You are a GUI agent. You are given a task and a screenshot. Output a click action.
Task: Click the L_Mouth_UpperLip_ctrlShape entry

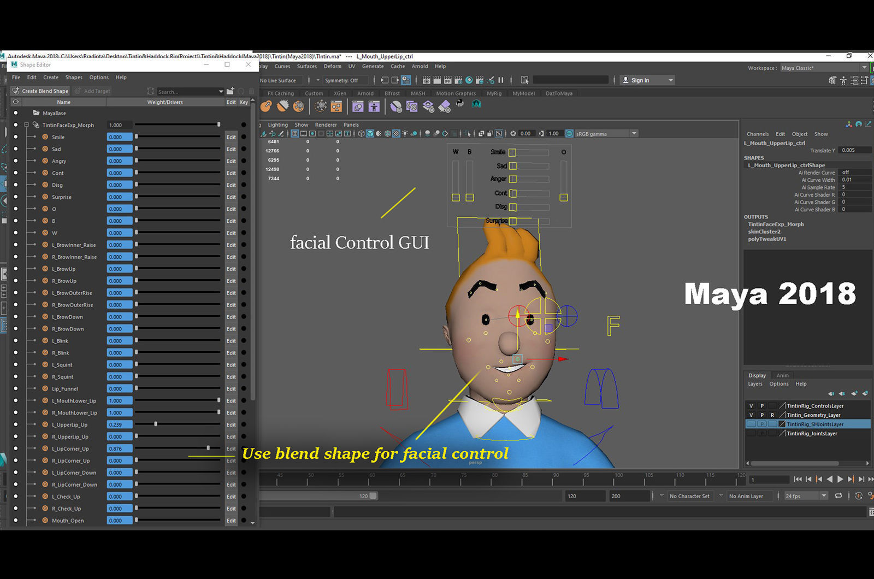[786, 165]
